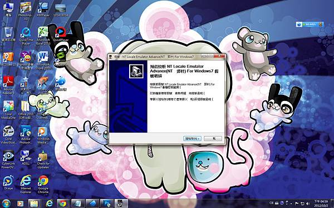Switch to Google Chrome on the taskbar
This screenshot has width=334, height=208.
pyautogui.click(x=63, y=204)
